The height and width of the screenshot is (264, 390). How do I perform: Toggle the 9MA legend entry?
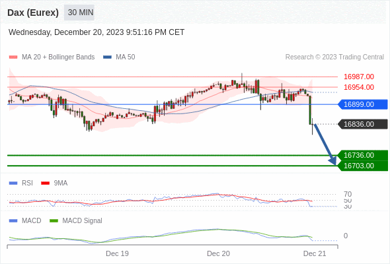pyautogui.click(x=54, y=183)
